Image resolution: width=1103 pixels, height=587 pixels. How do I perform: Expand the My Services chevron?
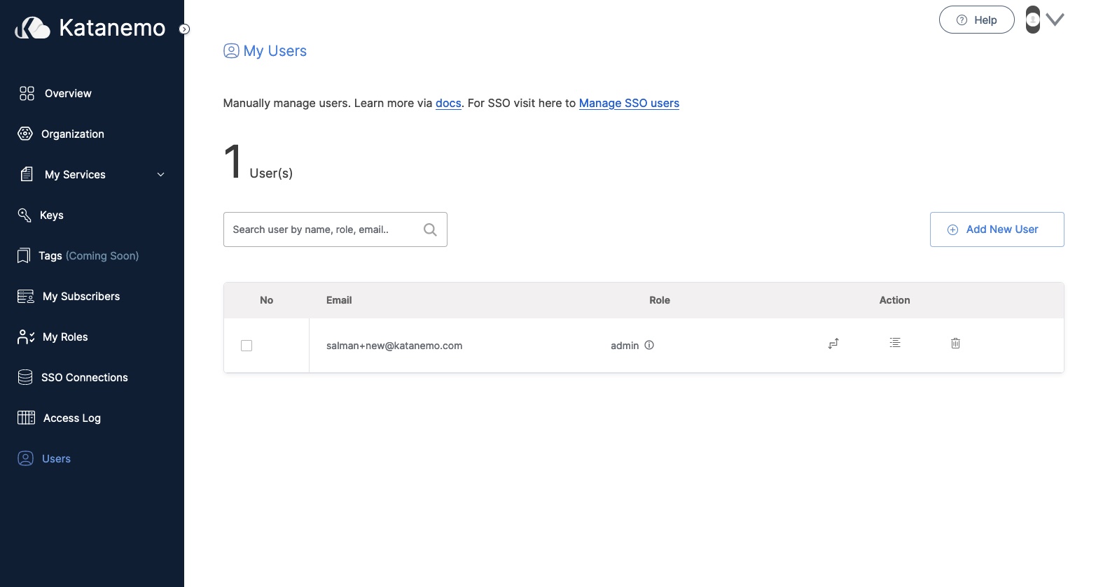point(161,174)
